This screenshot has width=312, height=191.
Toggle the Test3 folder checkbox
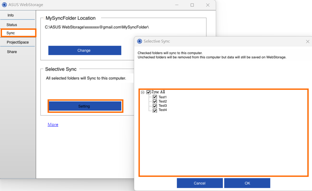pyautogui.click(x=155, y=106)
